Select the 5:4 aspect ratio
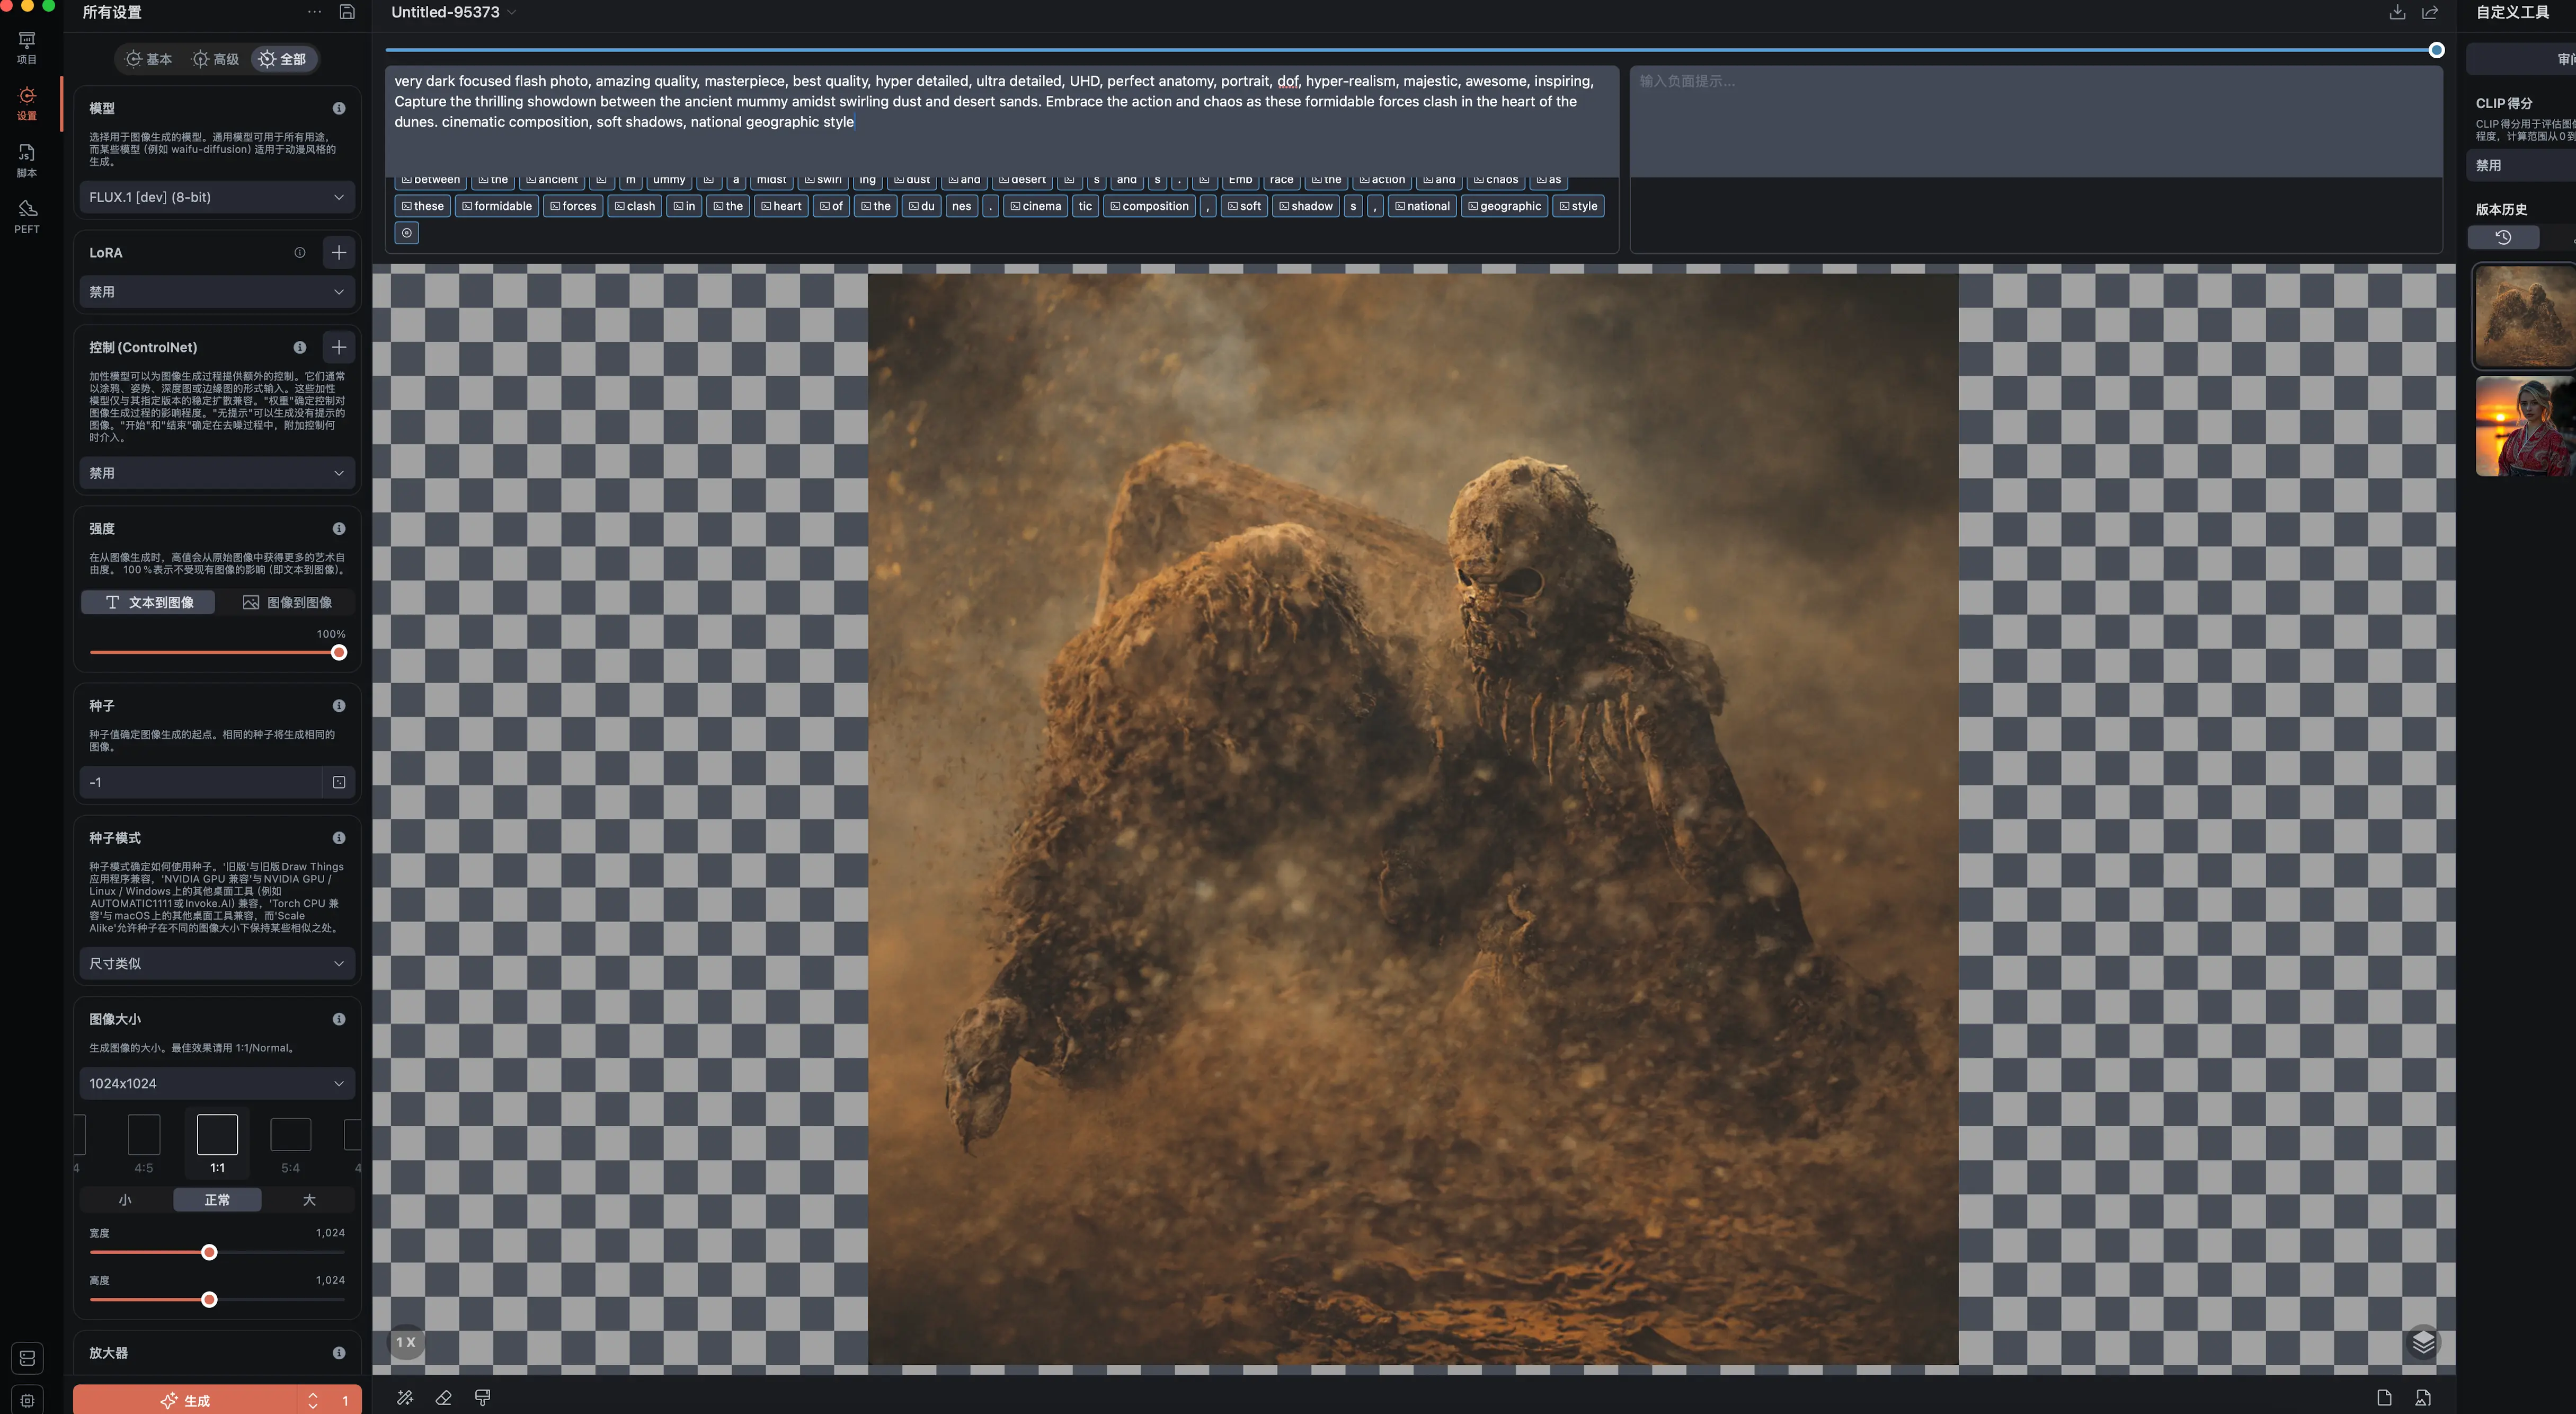 pyautogui.click(x=290, y=1145)
